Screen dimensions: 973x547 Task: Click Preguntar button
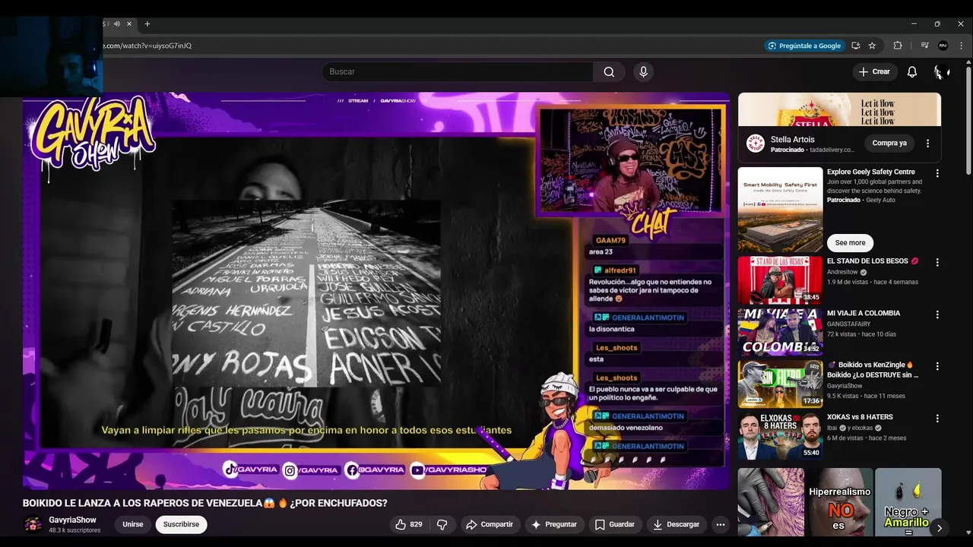click(x=553, y=524)
